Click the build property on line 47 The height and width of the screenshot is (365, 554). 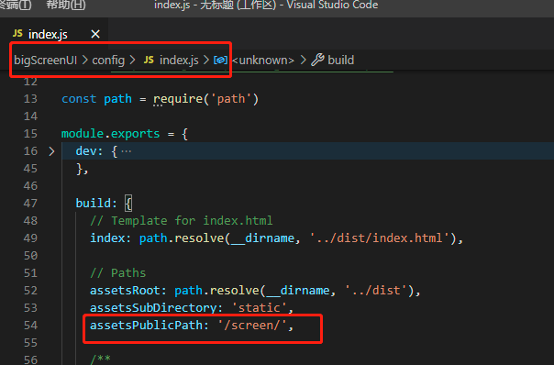pos(93,204)
